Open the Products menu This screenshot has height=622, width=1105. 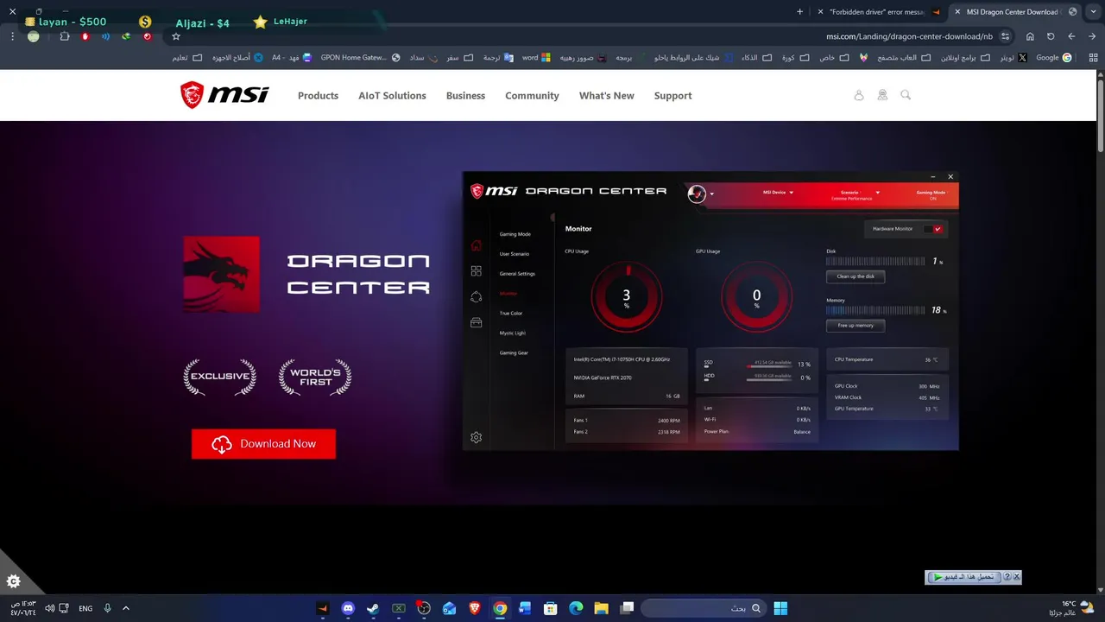318,96
